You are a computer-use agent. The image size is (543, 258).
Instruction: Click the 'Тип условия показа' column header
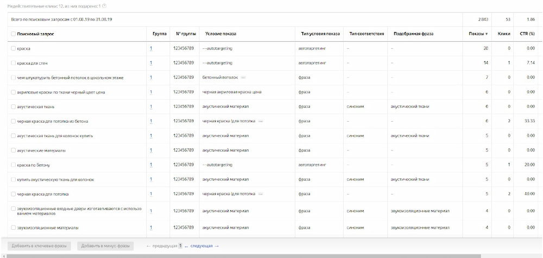pos(320,34)
